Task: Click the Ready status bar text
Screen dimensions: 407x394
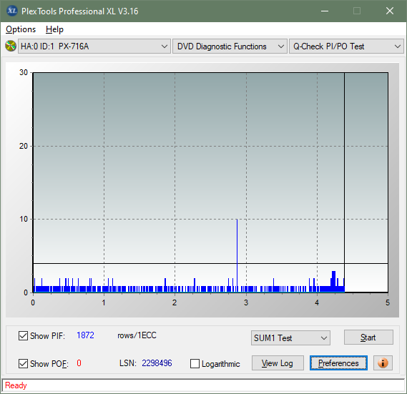Action: [16, 385]
